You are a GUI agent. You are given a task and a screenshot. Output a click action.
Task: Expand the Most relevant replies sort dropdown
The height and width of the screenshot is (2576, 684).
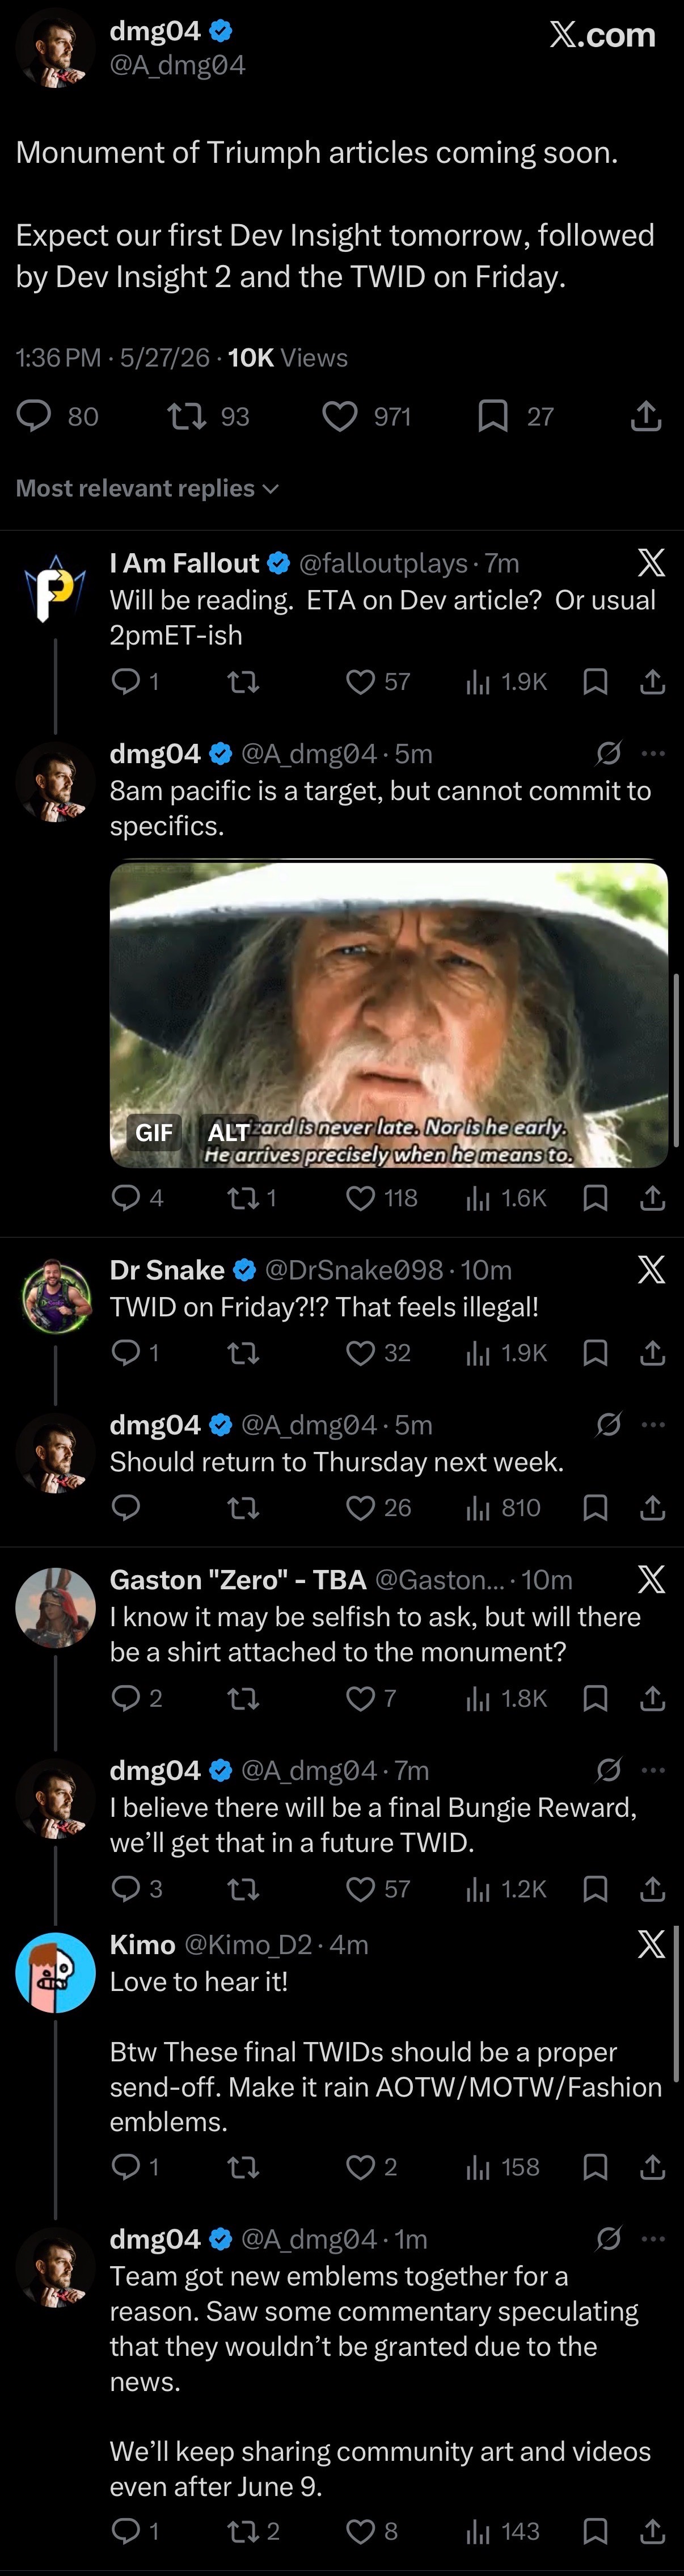pos(147,488)
